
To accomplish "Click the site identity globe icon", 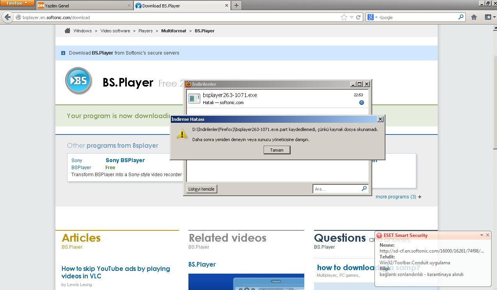I will [x=18, y=18].
